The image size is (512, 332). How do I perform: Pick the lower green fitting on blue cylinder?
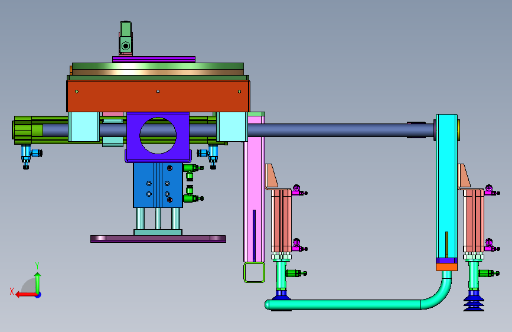click(x=193, y=195)
